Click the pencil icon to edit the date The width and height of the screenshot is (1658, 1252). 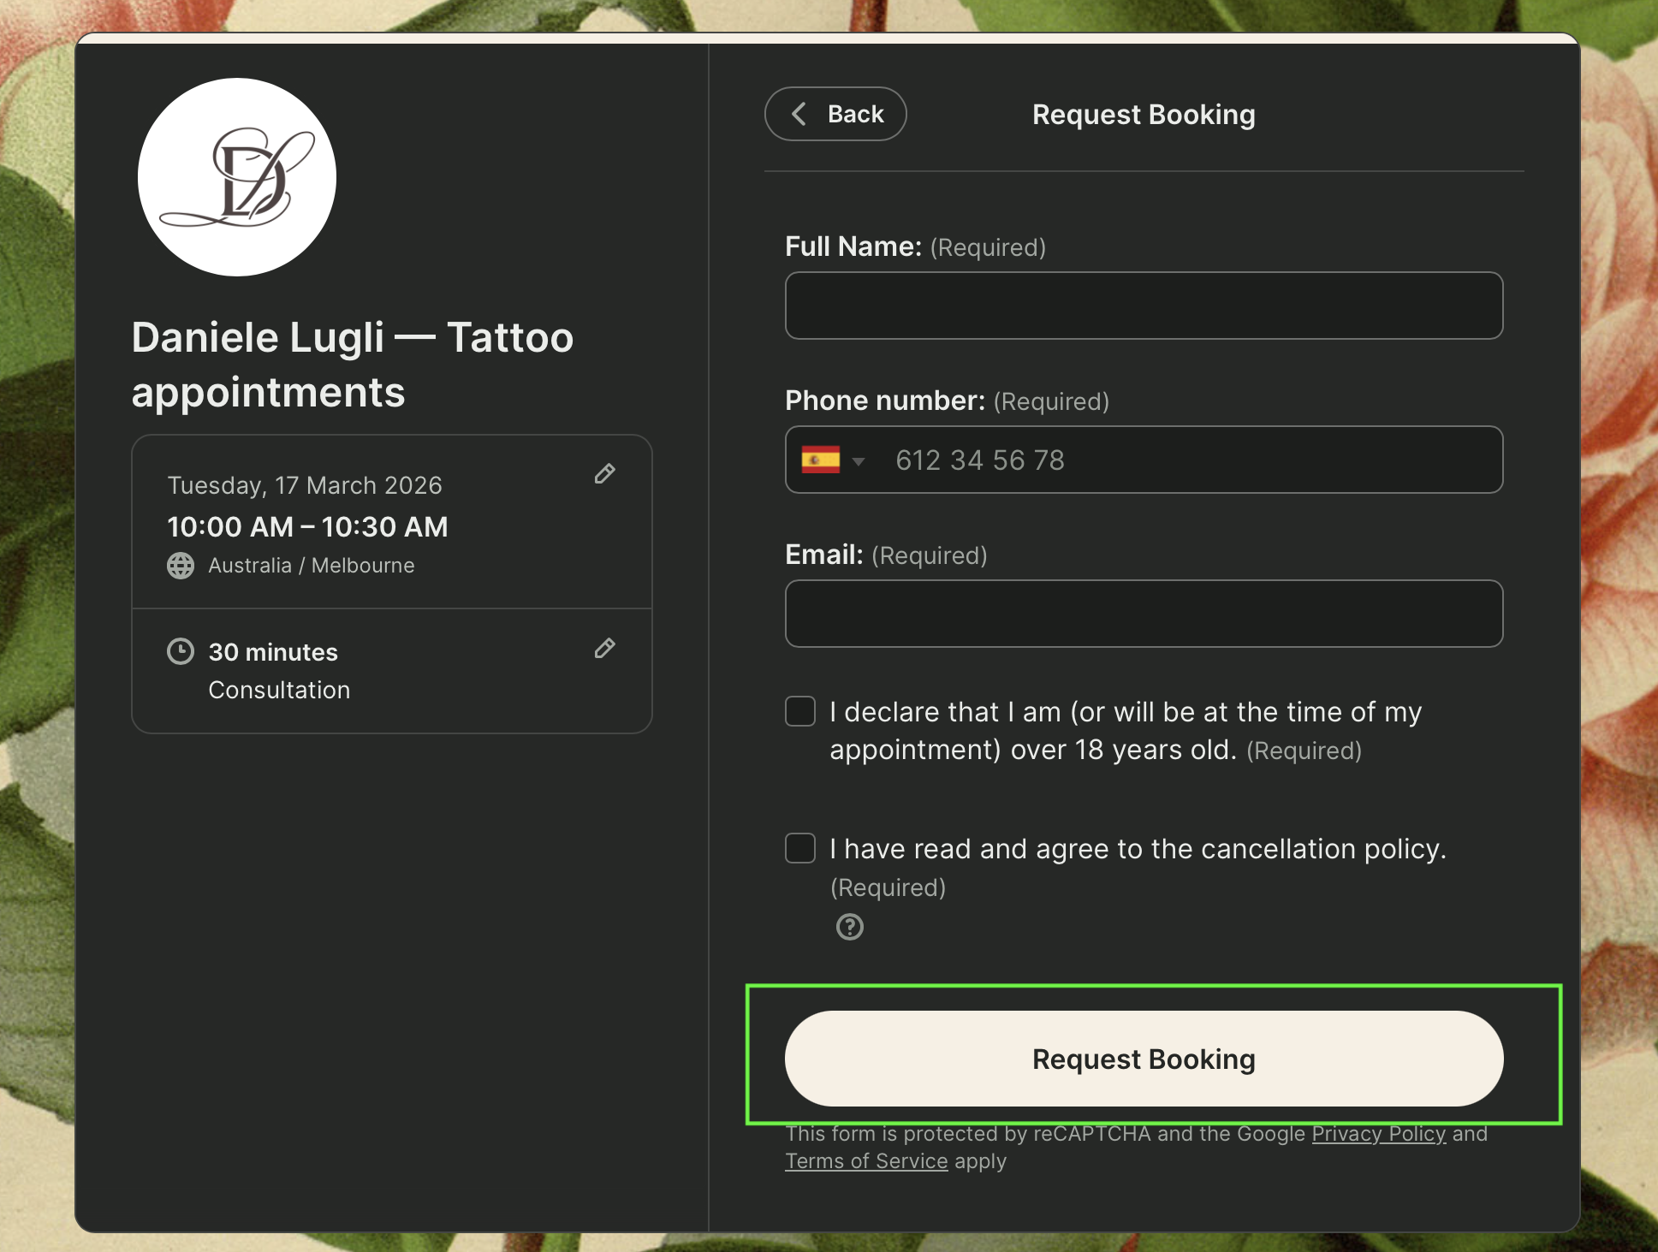pos(604,474)
